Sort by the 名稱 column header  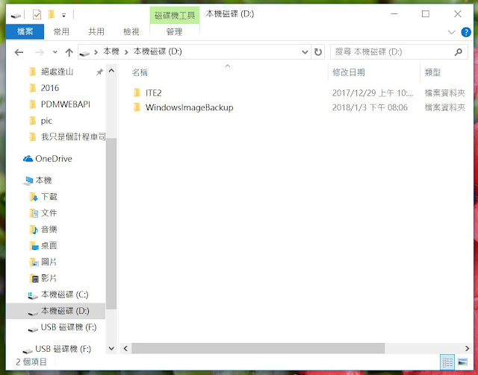tap(140, 73)
